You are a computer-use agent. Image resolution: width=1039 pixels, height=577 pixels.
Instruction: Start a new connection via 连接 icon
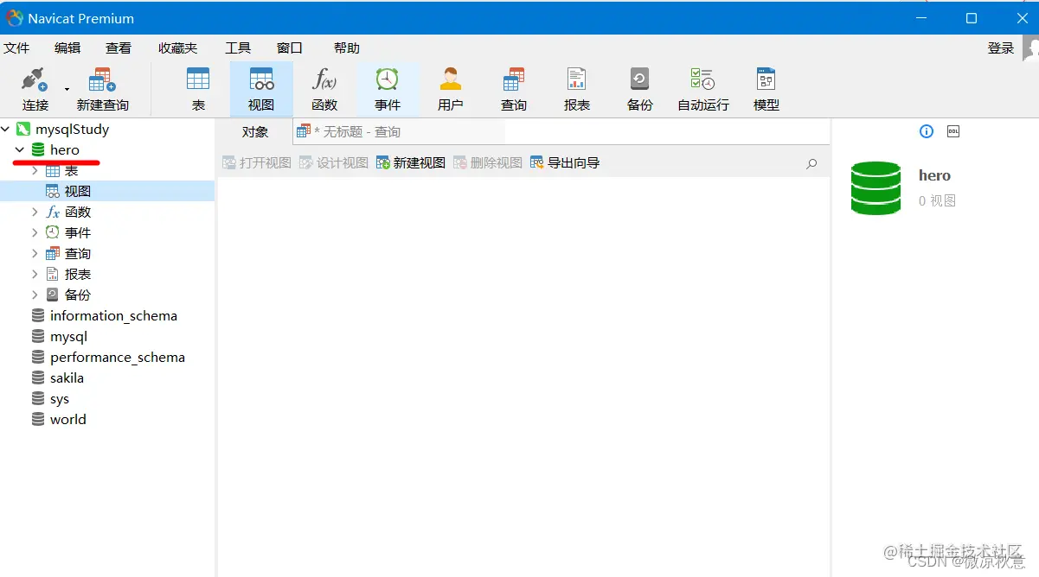35,86
